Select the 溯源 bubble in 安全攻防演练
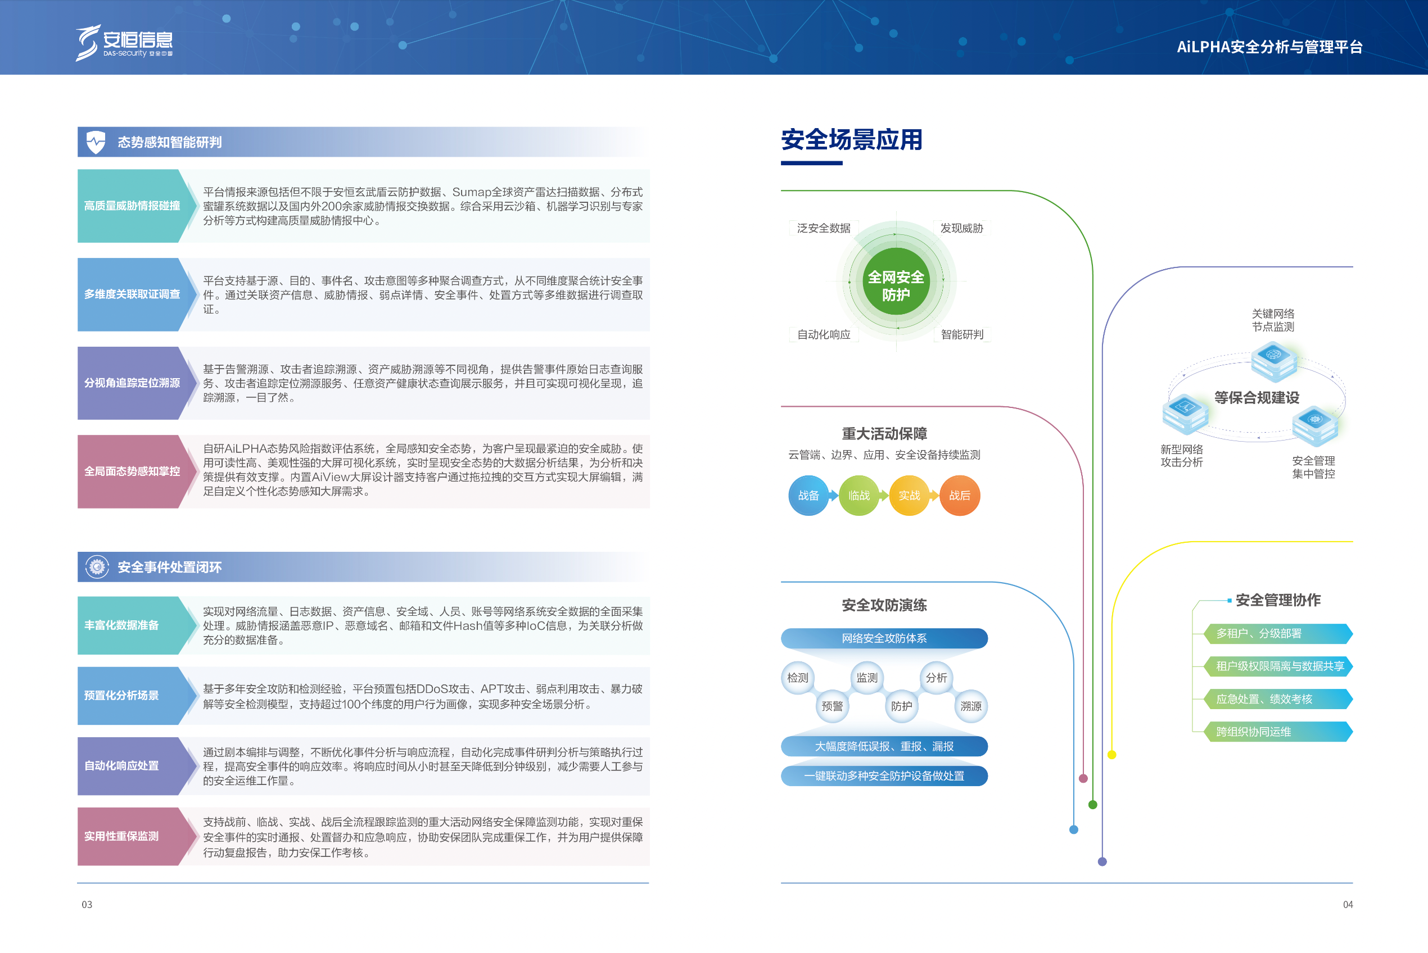Viewport: 1428px width, 953px height. click(973, 706)
